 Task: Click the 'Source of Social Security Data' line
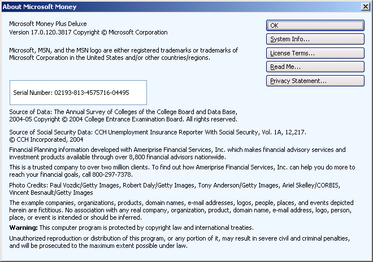pos(158,132)
